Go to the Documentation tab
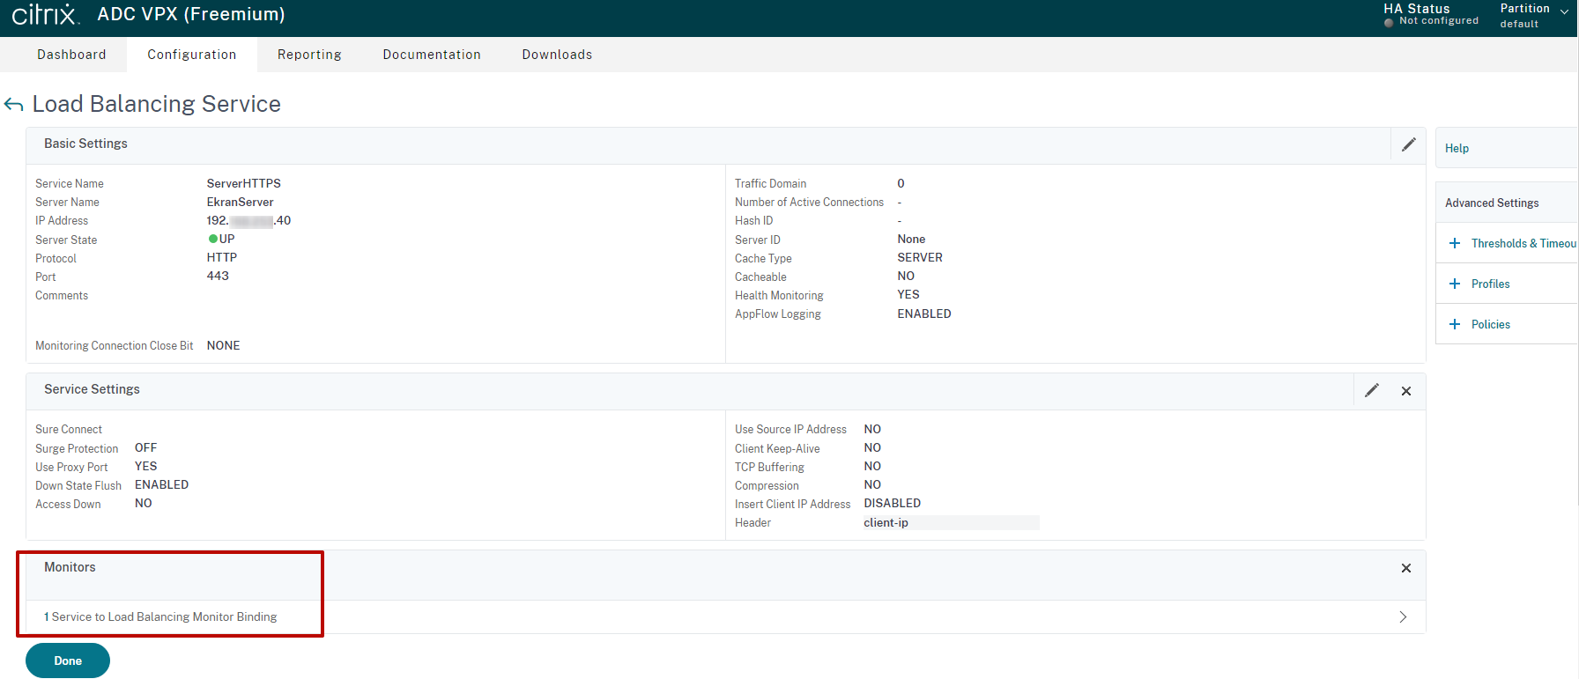Screen dimensions: 1579x679 point(432,55)
